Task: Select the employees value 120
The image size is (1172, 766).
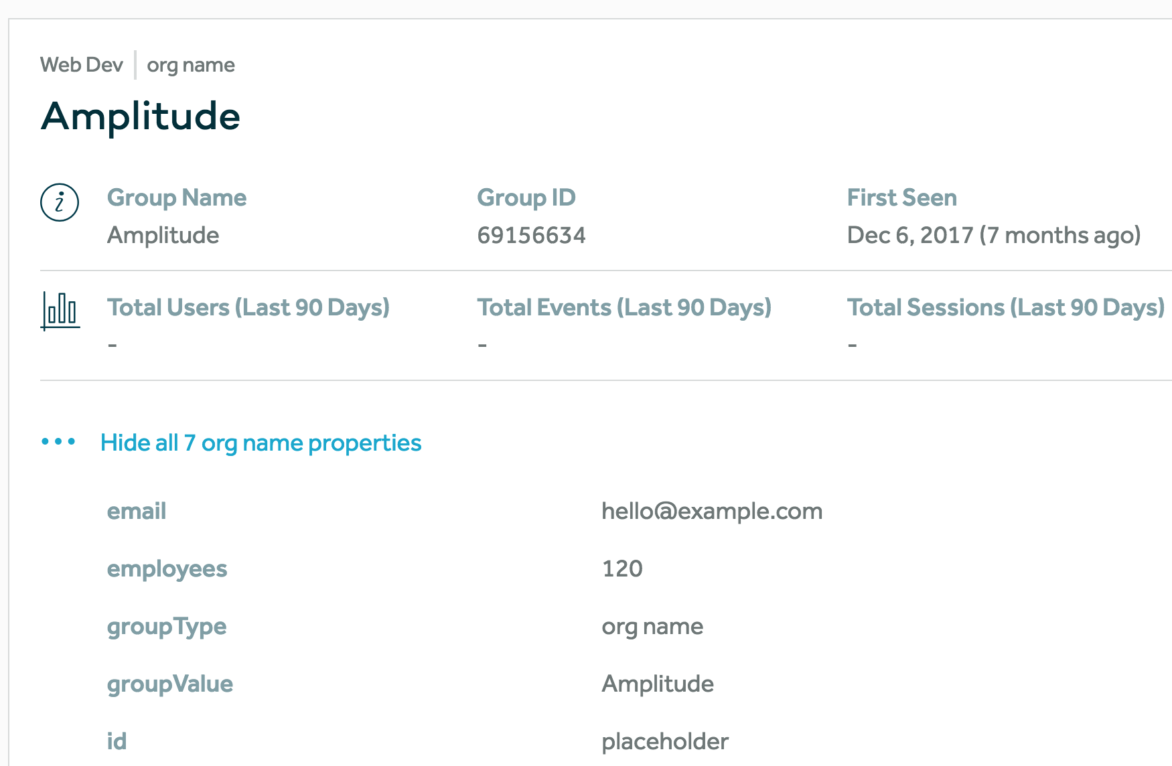Action: [x=622, y=569]
